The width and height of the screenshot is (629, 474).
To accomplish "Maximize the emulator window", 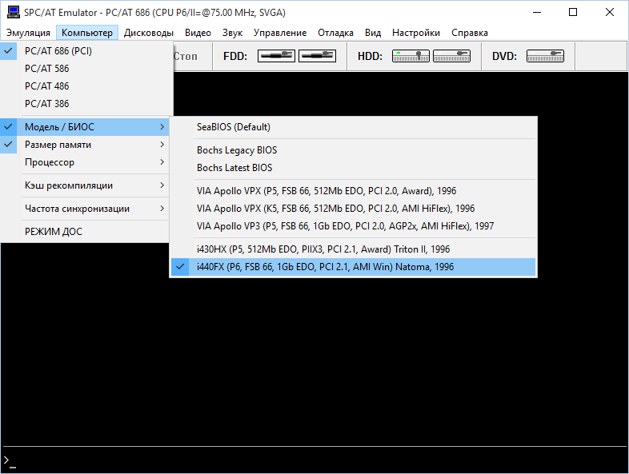I will click(x=573, y=13).
